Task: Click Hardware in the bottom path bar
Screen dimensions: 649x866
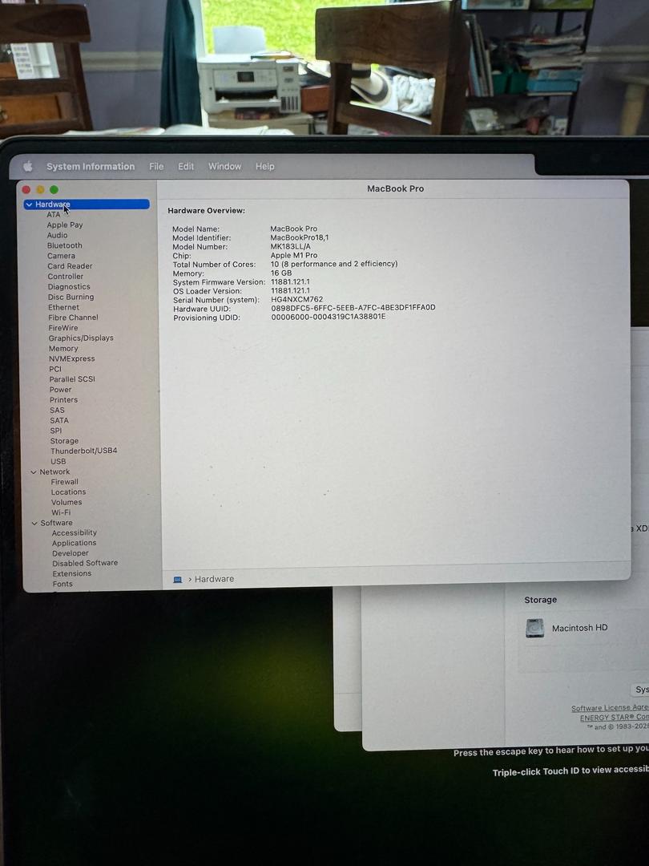Action: tap(214, 579)
